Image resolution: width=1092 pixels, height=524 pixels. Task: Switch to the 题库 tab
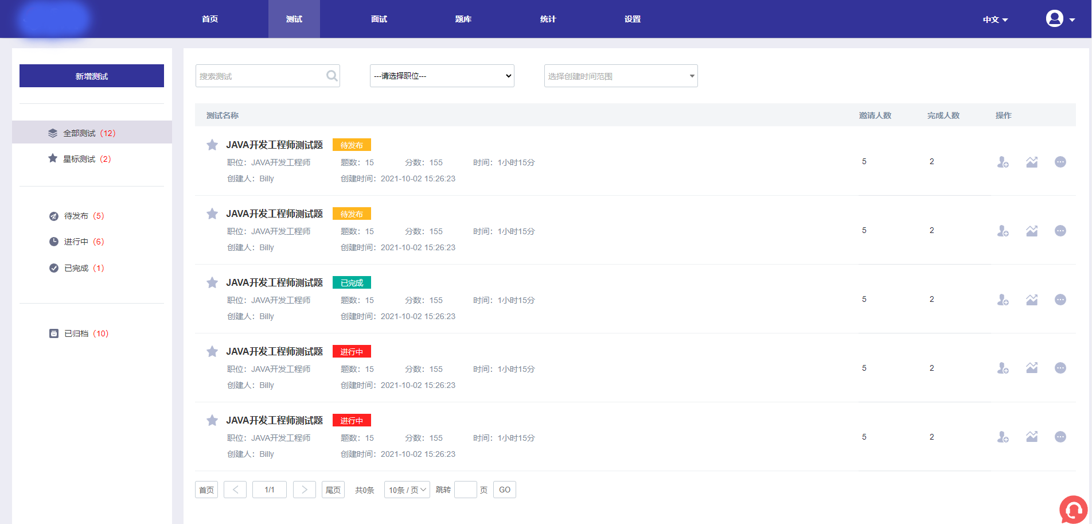[463, 19]
